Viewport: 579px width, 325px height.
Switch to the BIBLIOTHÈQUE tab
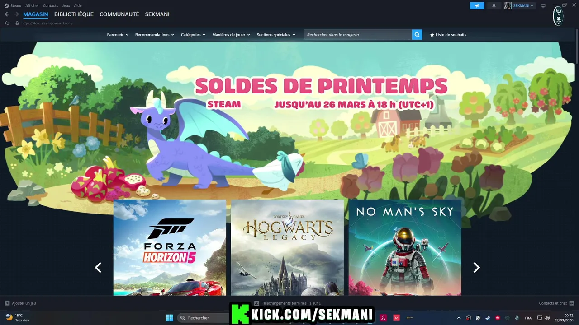[x=74, y=14]
